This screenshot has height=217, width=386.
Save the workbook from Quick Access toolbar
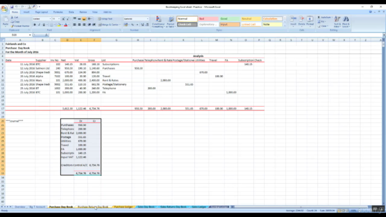click(11, 7)
